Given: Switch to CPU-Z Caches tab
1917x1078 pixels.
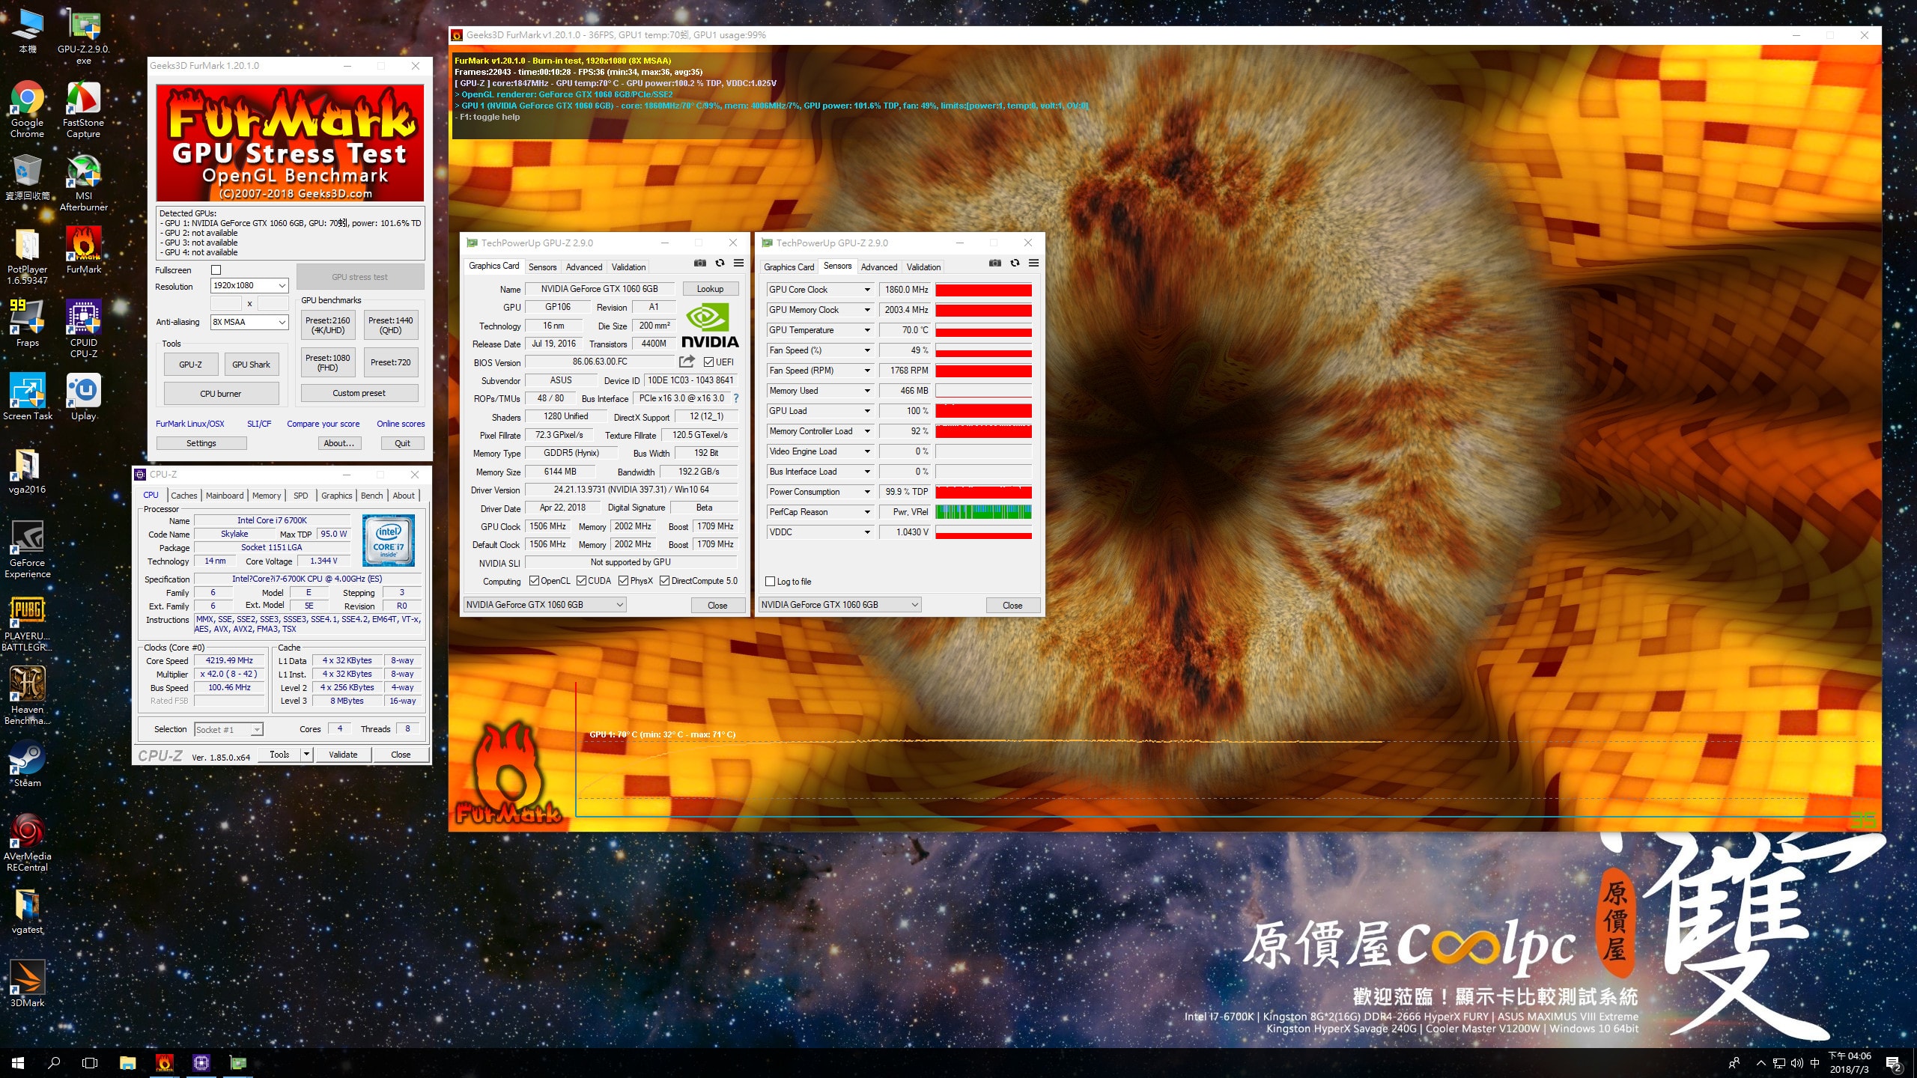Looking at the screenshot, I should pyautogui.click(x=183, y=496).
